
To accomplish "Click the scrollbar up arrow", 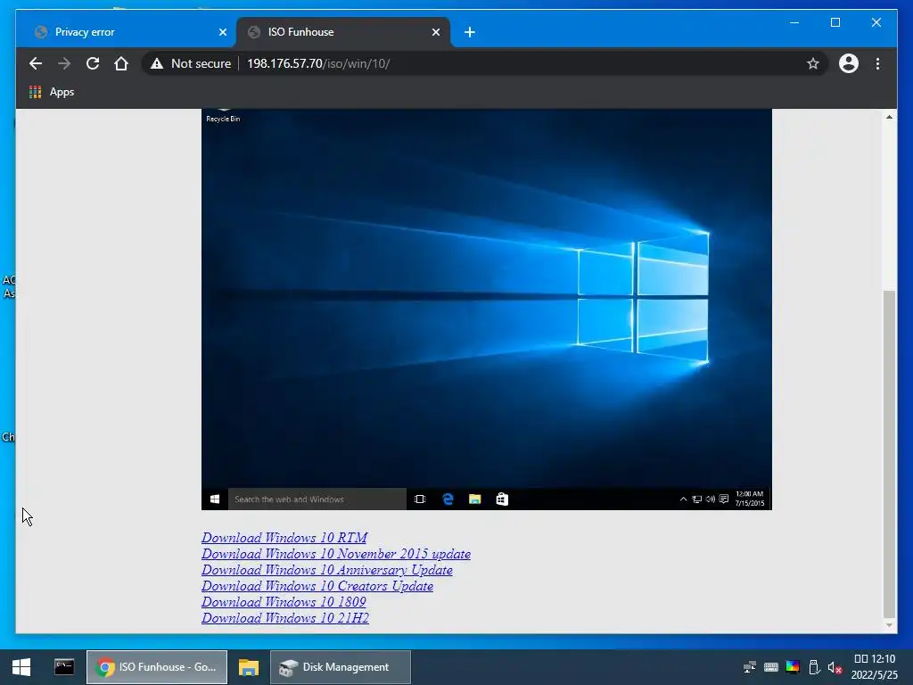I will (x=889, y=117).
